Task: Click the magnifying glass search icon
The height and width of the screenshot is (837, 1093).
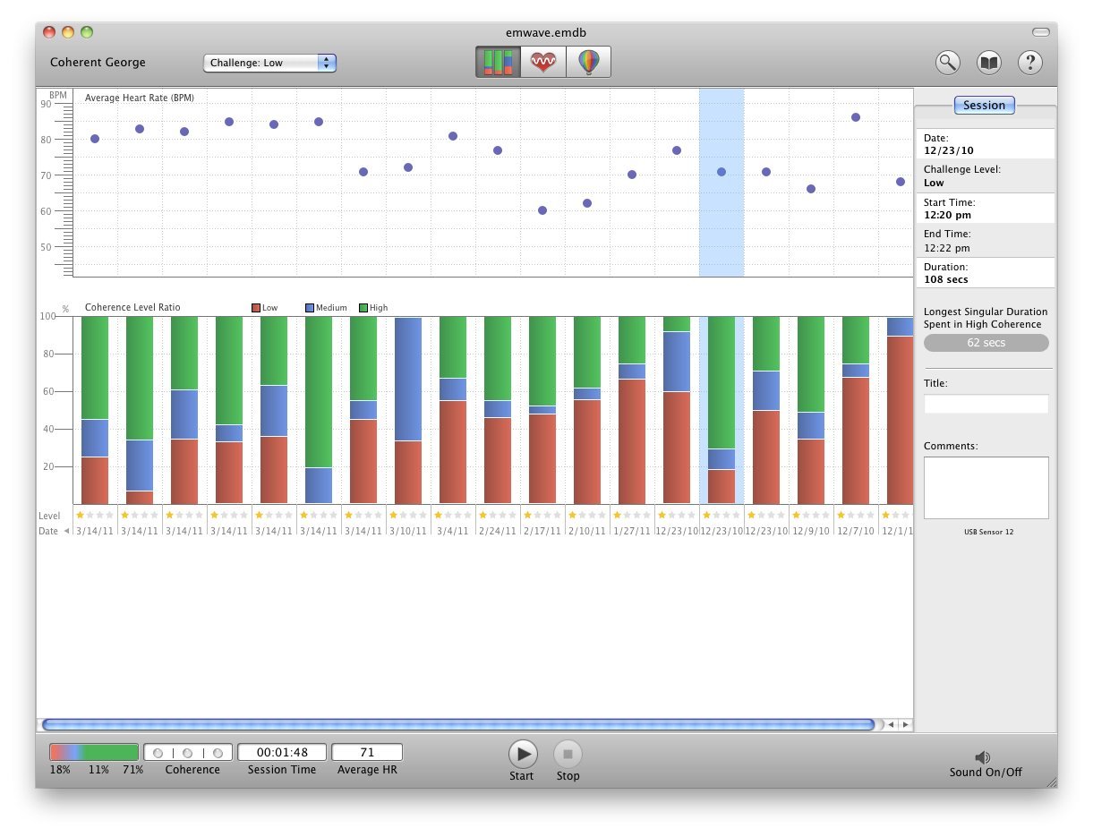Action: 948,63
